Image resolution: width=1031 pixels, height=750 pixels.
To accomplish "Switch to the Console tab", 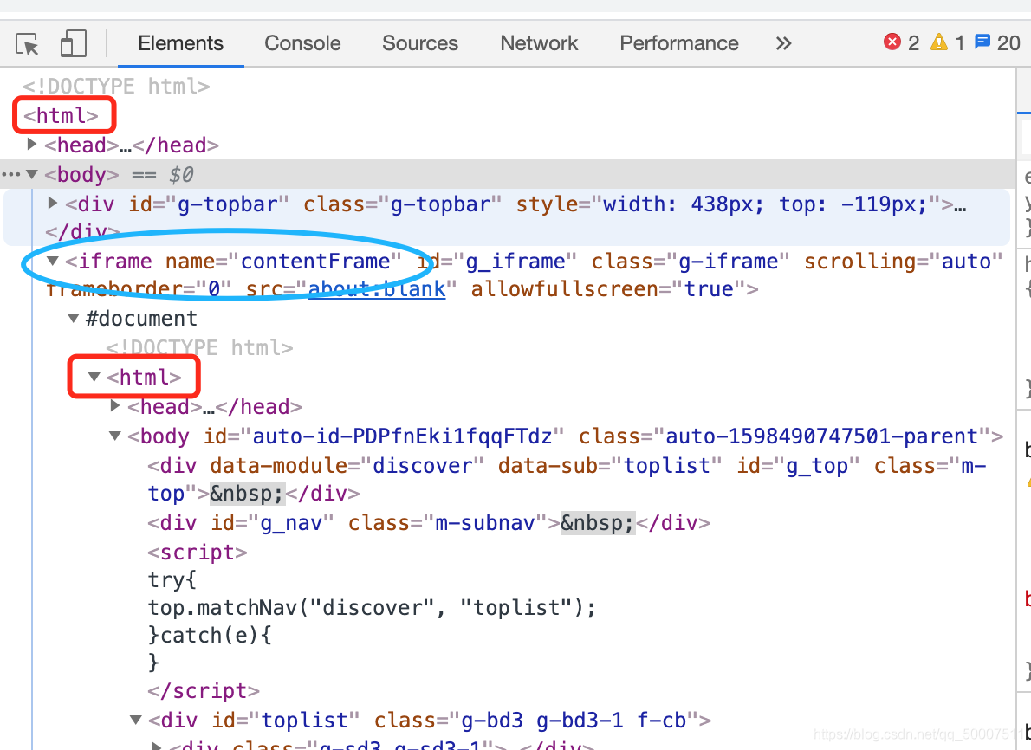I will [302, 43].
